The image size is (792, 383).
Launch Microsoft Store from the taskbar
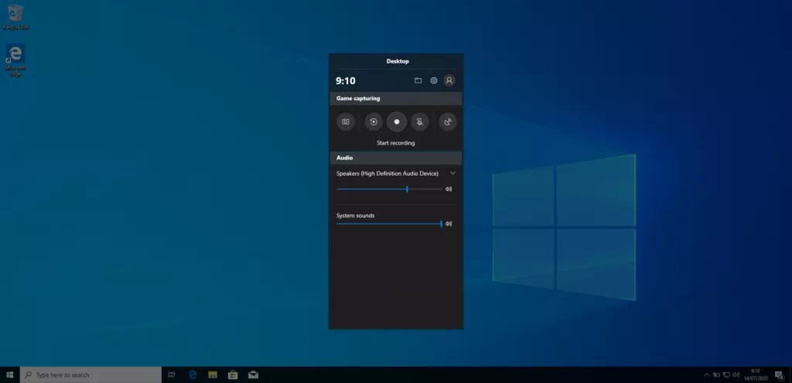233,374
